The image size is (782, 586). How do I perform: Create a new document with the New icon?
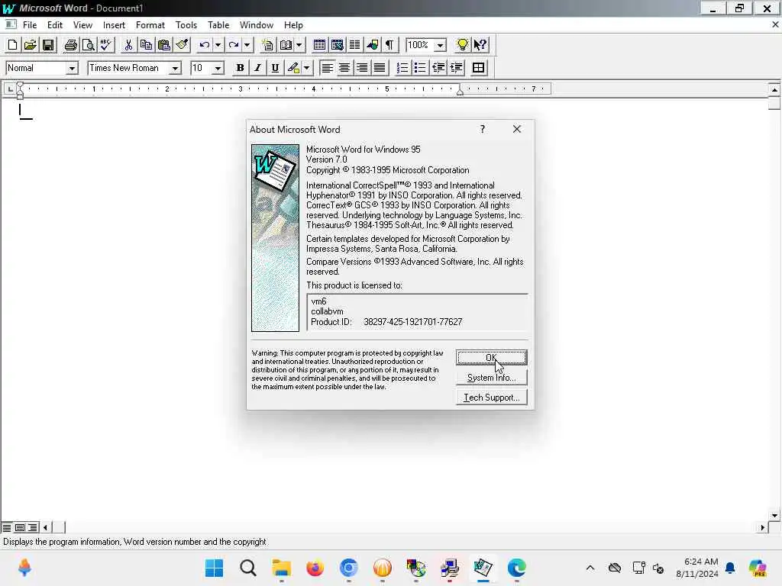click(12, 45)
